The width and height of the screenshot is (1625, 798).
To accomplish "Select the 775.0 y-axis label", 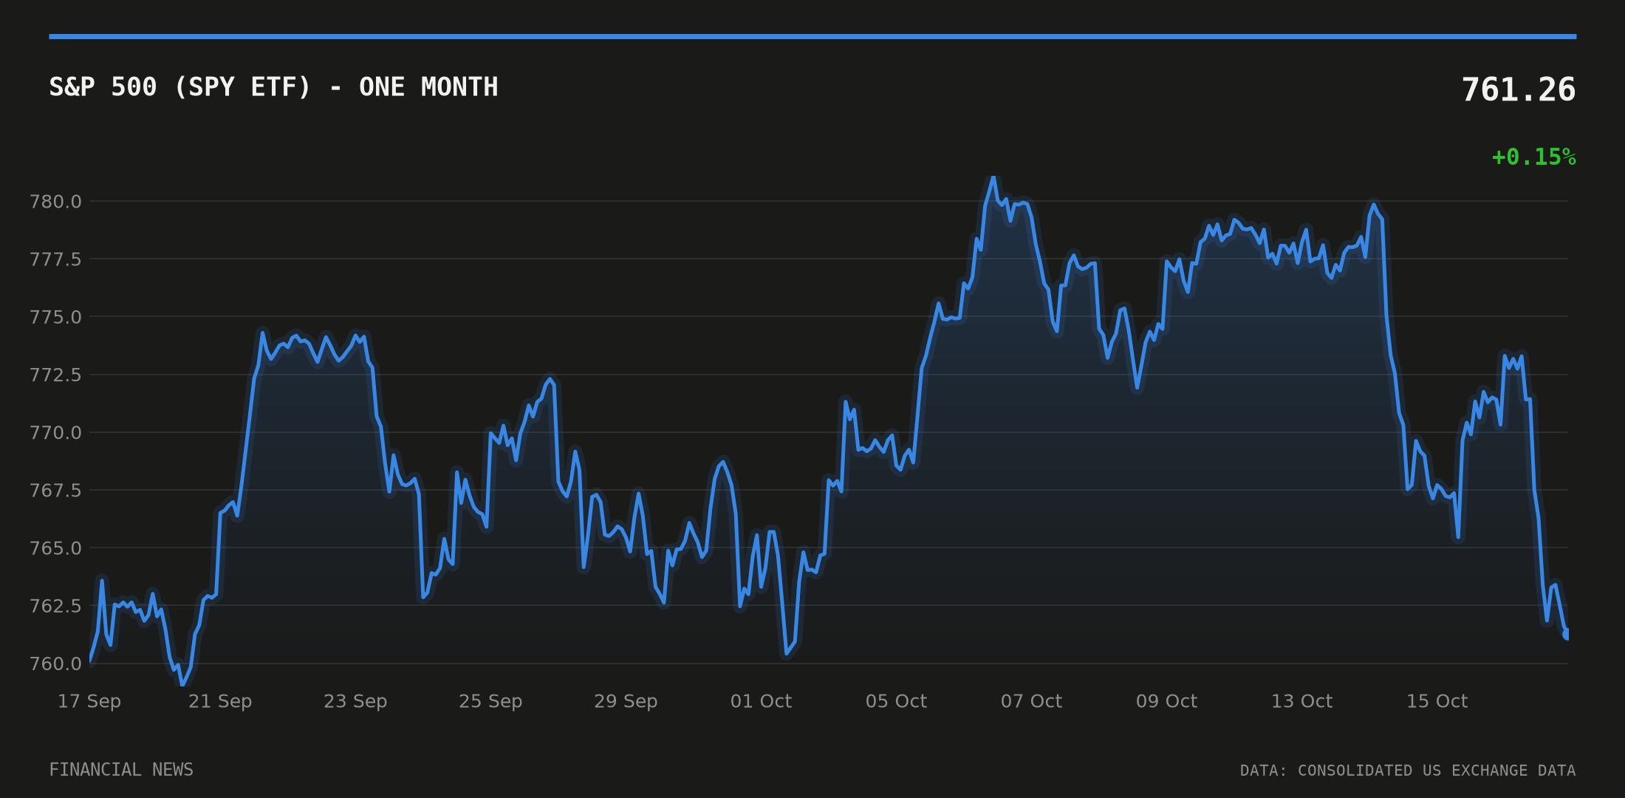I will (x=55, y=317).
